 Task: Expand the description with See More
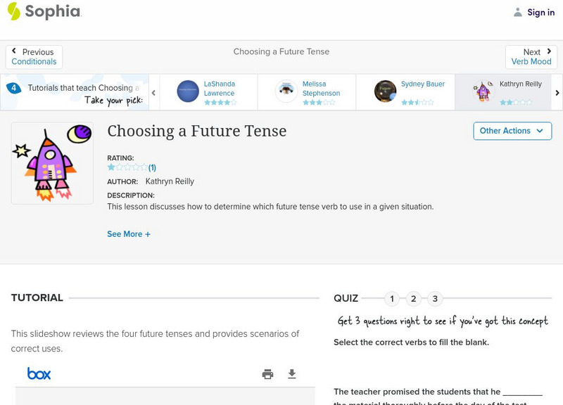click(x=129, y=233)
